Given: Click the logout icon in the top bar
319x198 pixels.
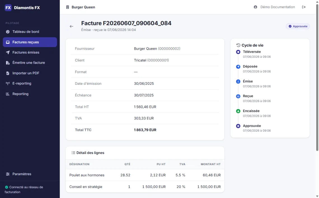Looking at the screenshot, I should coord(304,7).
